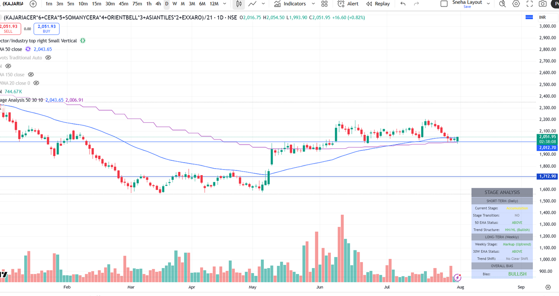Open the Indicators dialog
This screenshot has height=296, width=559.
[290, 4]
